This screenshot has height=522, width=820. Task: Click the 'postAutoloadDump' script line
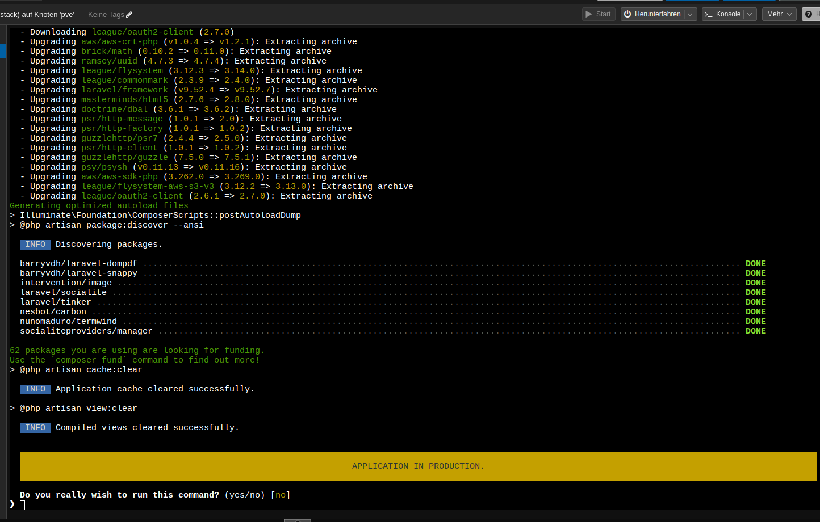click(x=155, y=216)
